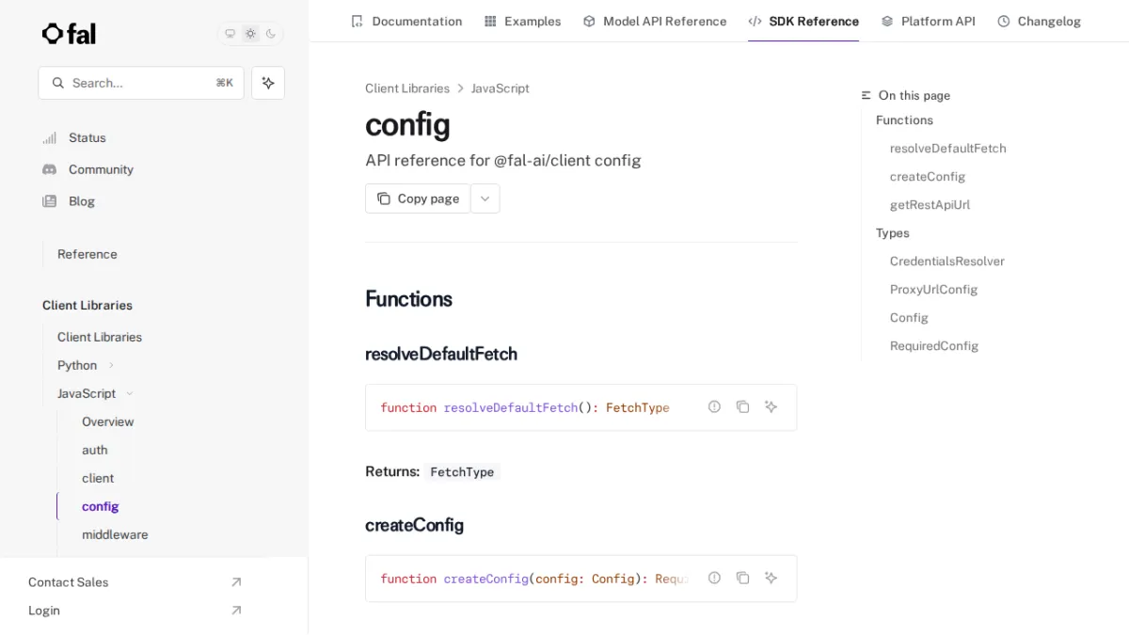Open the Blog link

[x=82, y=201]
